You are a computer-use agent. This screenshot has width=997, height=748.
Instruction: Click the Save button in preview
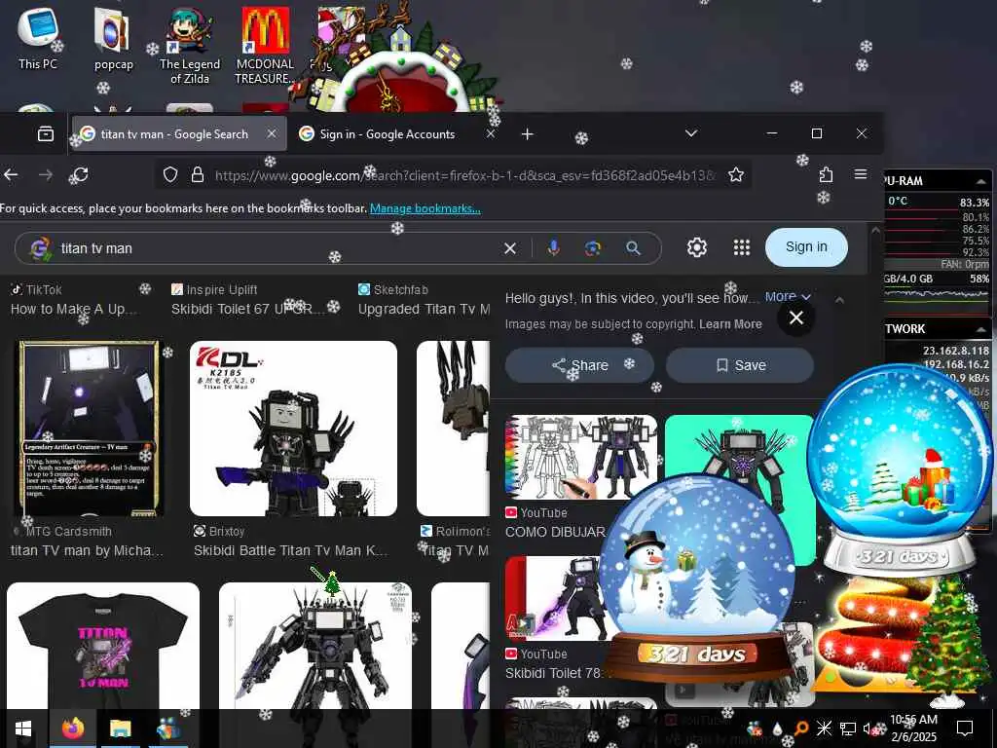740,365
